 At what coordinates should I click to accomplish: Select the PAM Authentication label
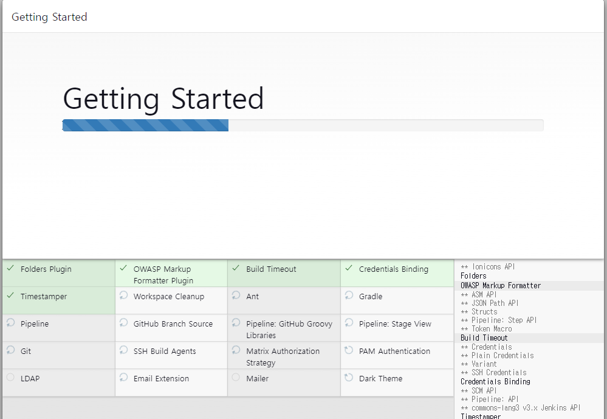click(394, 351)
